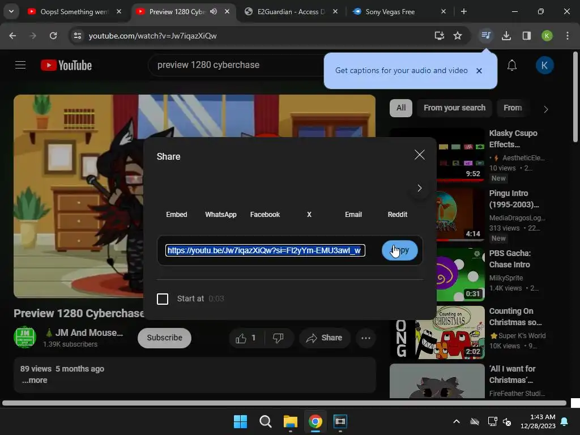Screen dimensions: 580x435
Task: Go forward in the browser
Action: (33, 36)
